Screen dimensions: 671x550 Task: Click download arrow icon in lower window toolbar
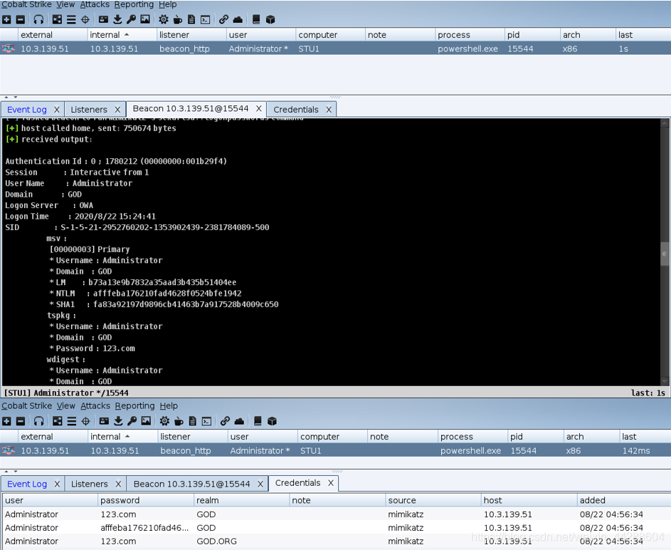tap(118, 422)
